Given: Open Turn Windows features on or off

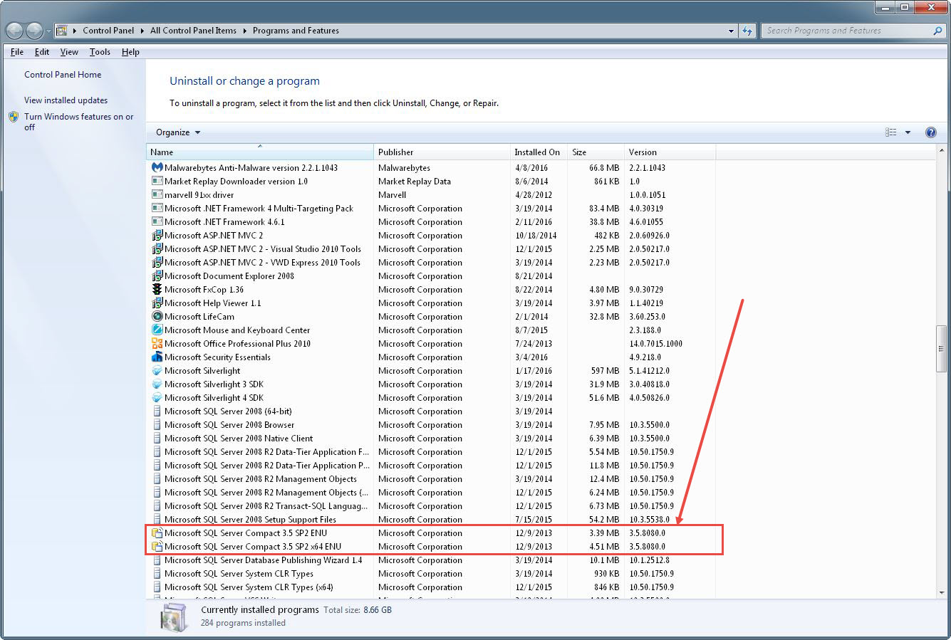Looking at the screenshot, I should [78, 122].
